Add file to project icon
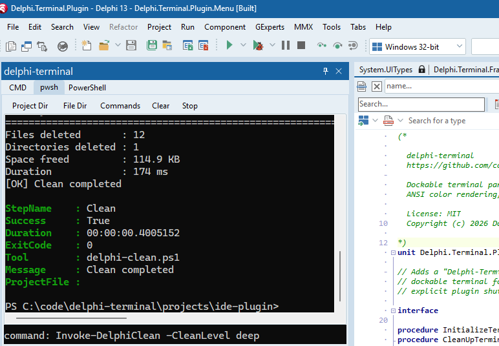499x346 pixels. click(187, 45)
